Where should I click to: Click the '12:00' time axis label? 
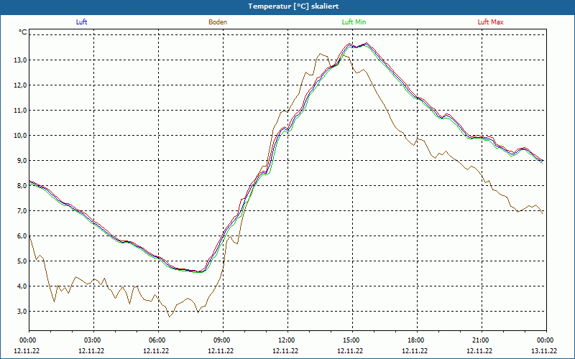pos(287,340)
